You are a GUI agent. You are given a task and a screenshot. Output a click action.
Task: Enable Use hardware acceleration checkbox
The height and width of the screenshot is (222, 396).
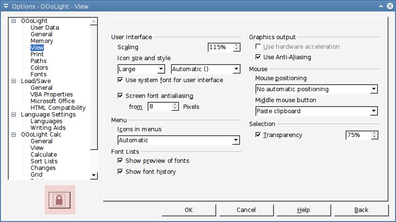pos(258,46)
